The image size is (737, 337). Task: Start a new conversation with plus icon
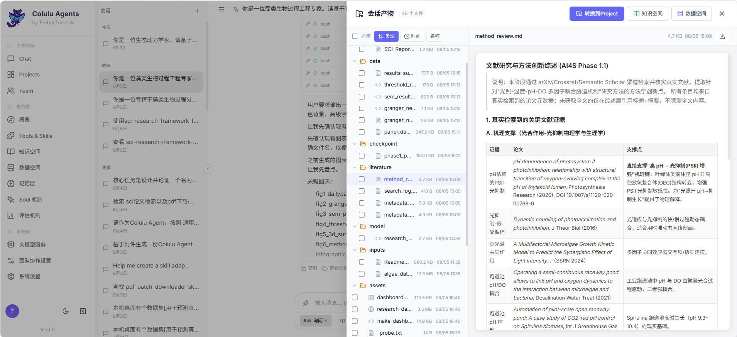pos(197,11)
